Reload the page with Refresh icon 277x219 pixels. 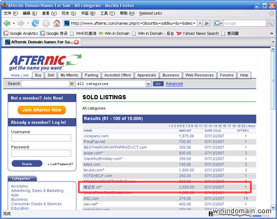click(35, 23)
